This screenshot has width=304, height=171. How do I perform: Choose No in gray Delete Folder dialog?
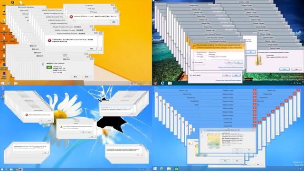click(296, 69)
